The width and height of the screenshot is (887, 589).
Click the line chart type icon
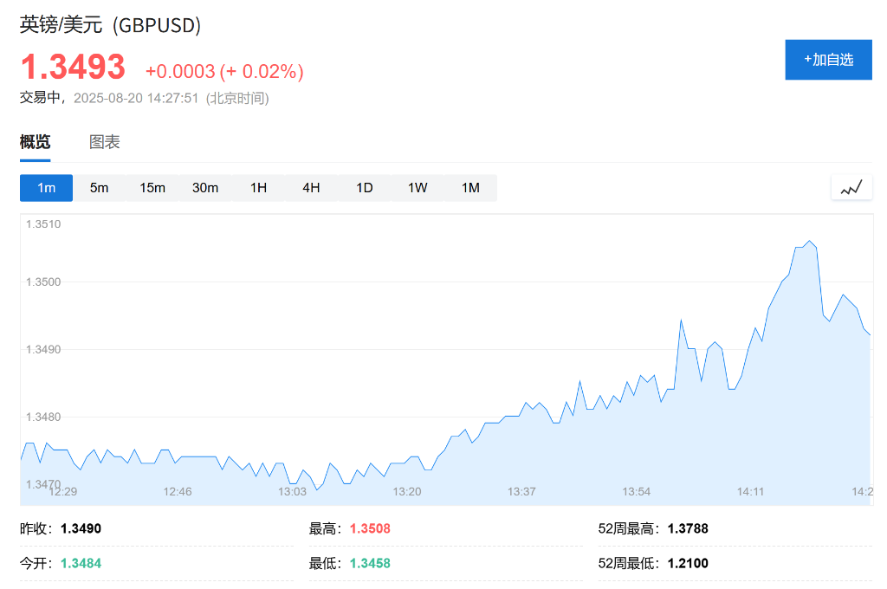pyautogui.click(x=851, y=187)
